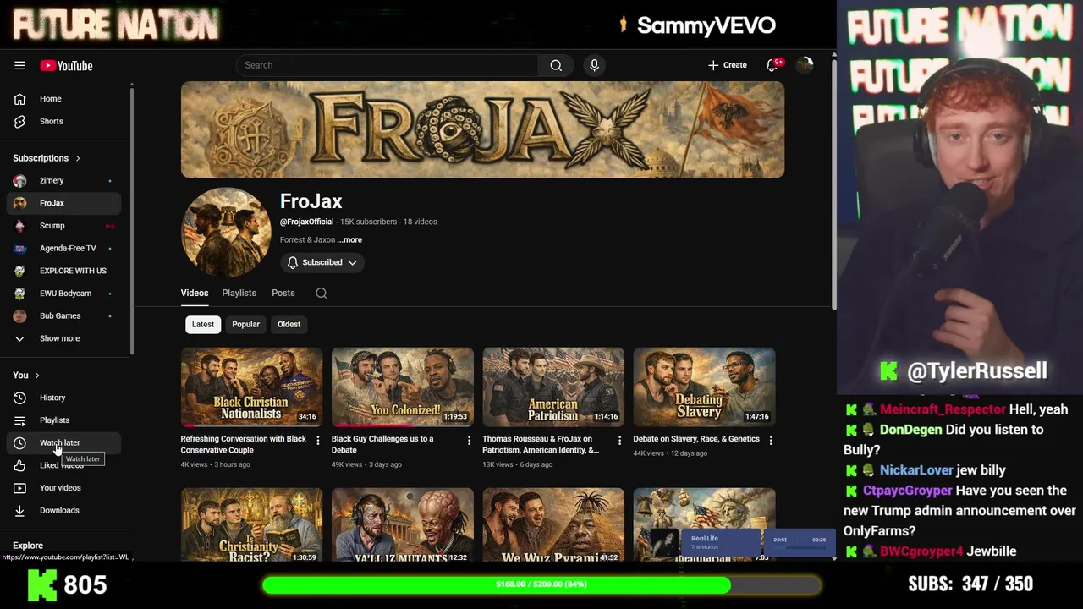The image size is (1083, 609).
Task: Open the We Wuz Pyramids thumbnail
Action: (553, 524)
